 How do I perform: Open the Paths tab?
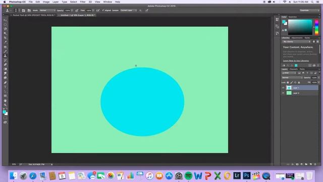pyautogui.click(x=302, y=69)
